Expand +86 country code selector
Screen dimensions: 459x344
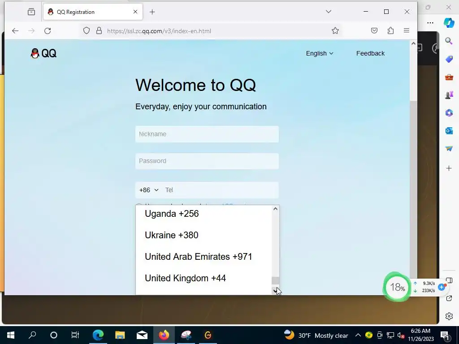(x=149, y=190)
